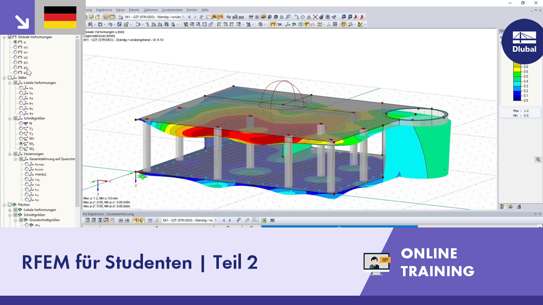This screenshot has height=305, width=543.
Task: Click the color palette icon below the legend panel
Action: coord(502,207)
